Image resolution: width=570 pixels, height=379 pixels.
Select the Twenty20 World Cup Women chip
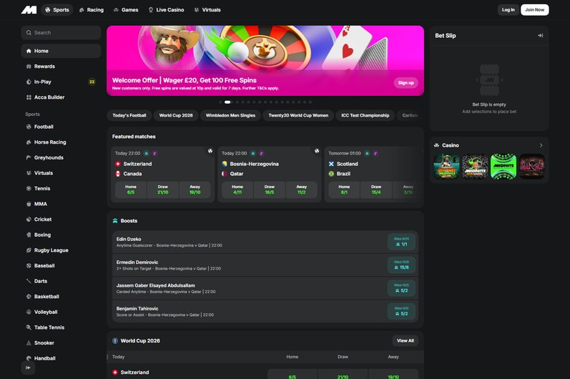coord(298,116)
